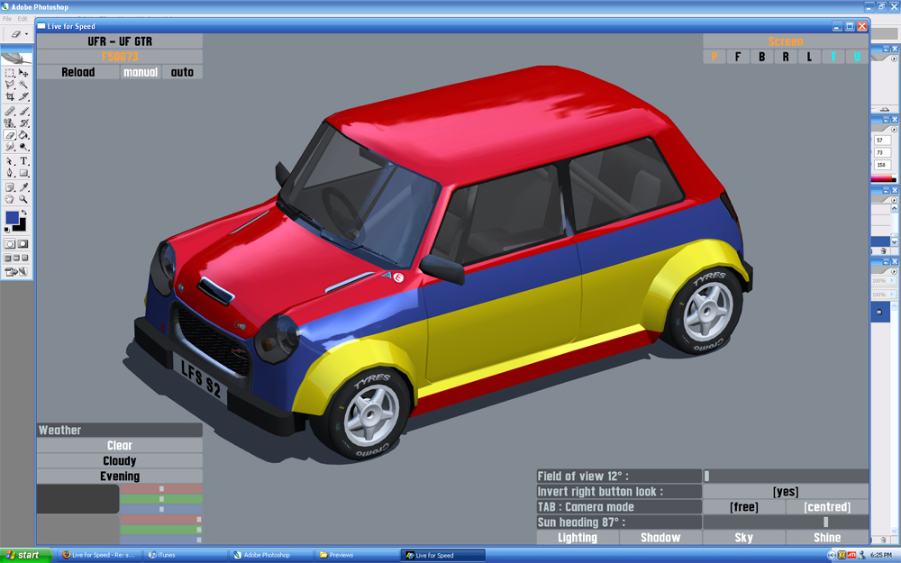Viewport: 901px width, 563px height.
Task: Select the Hand tool
Action: [x=10, y=199]
